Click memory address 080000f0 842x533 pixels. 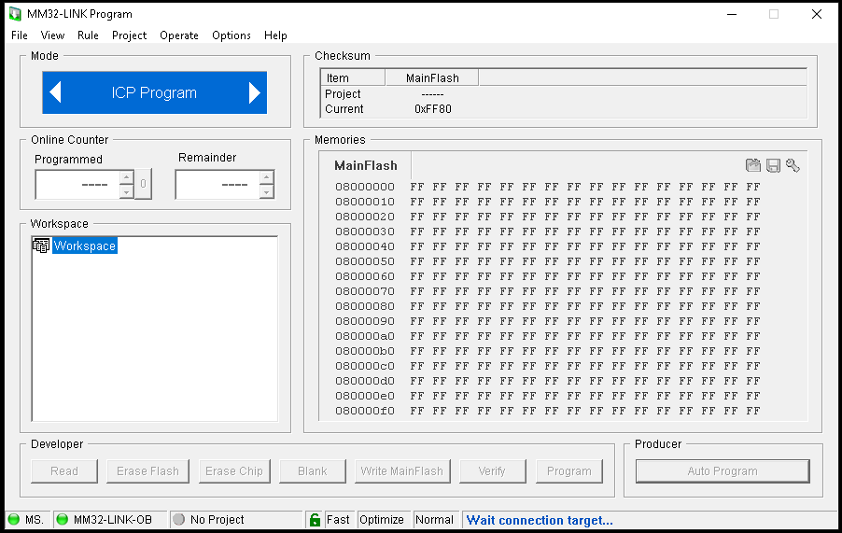click(365, 411)
